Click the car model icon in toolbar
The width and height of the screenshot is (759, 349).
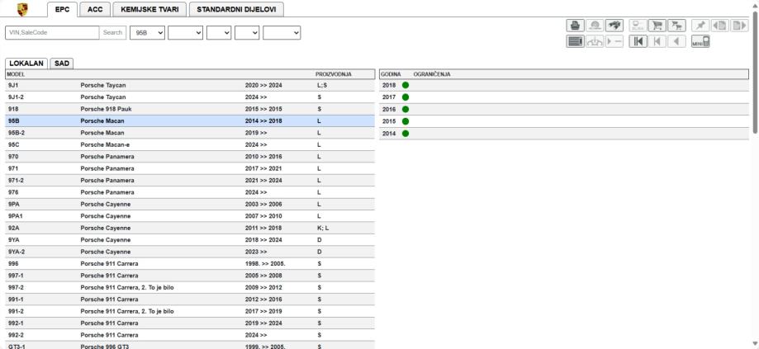click(x=614, y=25)
